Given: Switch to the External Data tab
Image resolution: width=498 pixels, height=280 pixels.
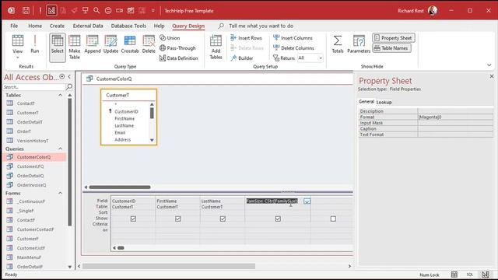Looking at the screenshot, I should click(x=88, y=26).
